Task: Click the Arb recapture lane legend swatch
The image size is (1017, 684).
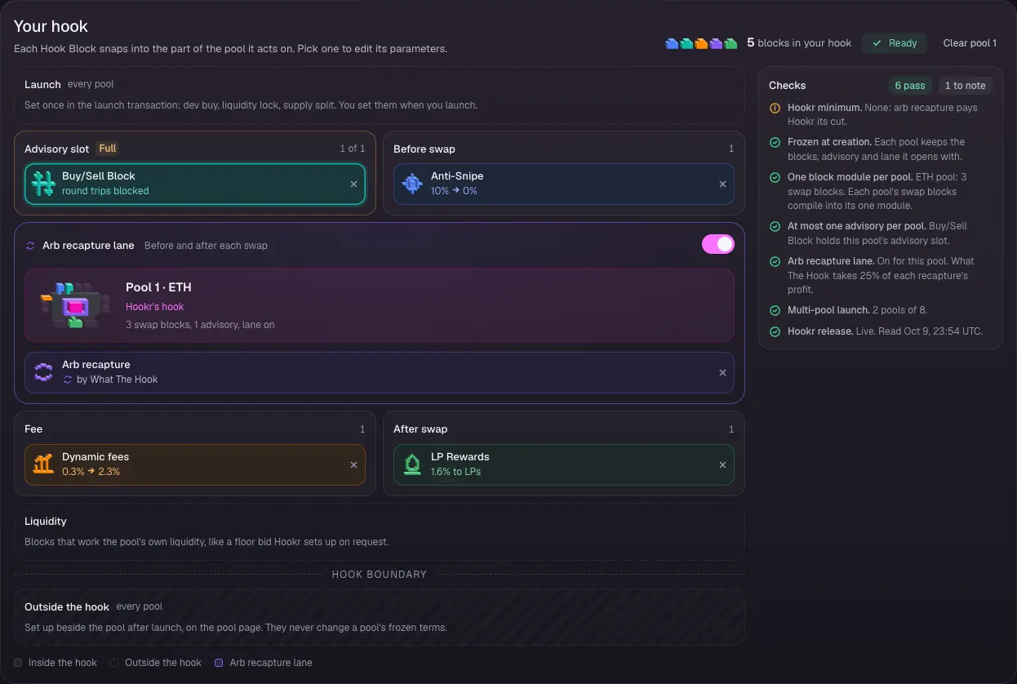Action: click(219, 663)
